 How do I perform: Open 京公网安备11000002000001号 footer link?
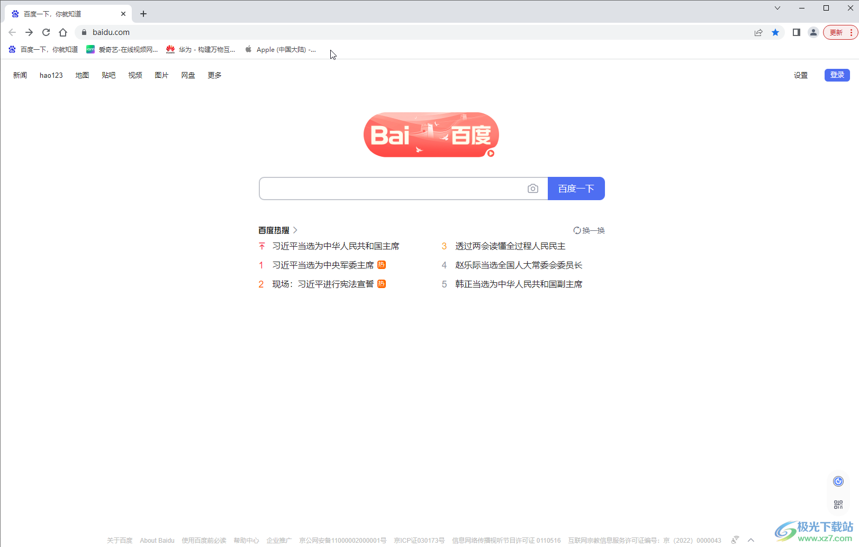click(343, 541)
